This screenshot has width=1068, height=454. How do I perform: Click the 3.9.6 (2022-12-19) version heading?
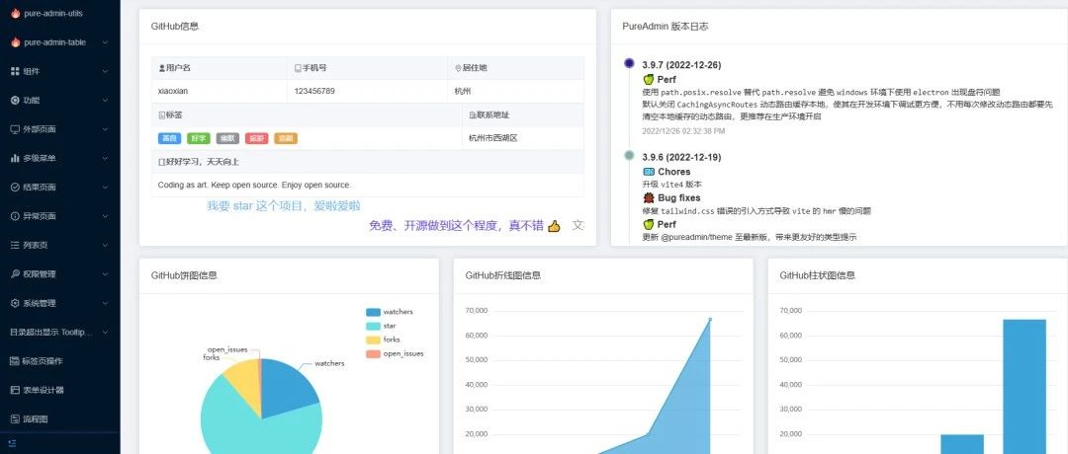click(x=681, y=157)
